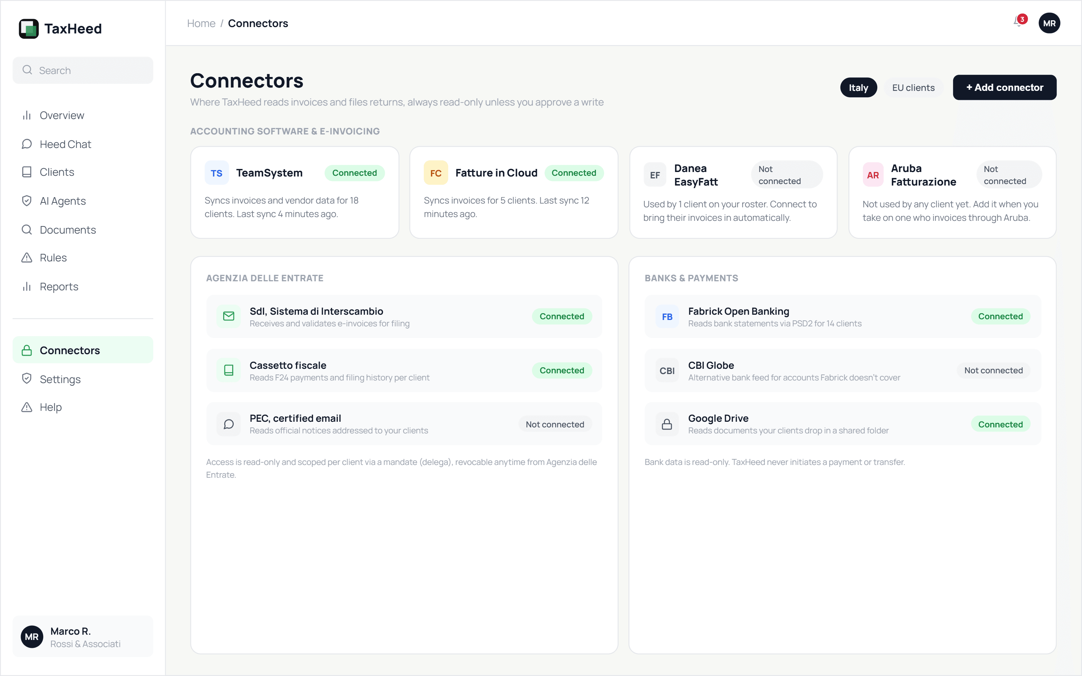Click the TS TeamSystem icon
This screenshot has height=676, width=1082.
[x=216, y=173]
